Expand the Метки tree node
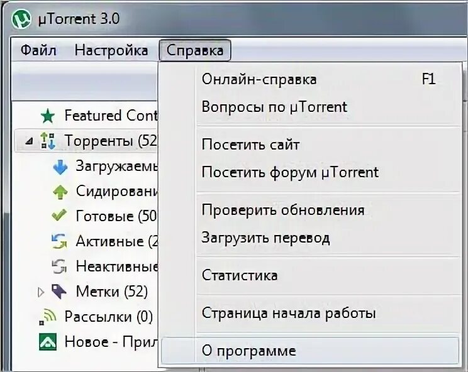 pyautogui.click(x=41, y=292)
